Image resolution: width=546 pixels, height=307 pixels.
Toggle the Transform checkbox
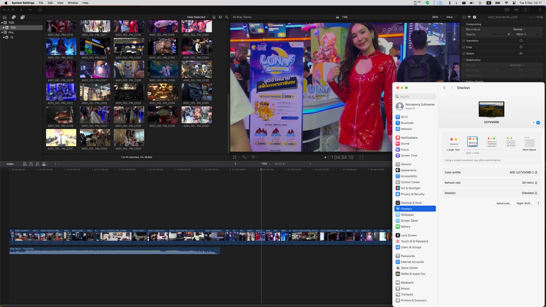pos(464,41)
